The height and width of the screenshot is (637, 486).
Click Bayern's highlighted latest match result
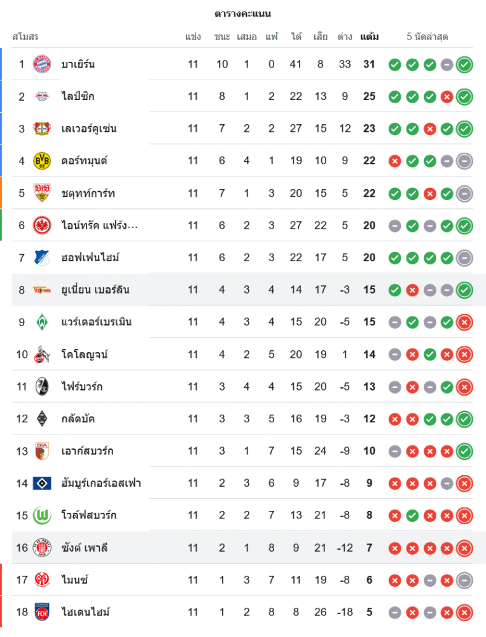click(464, 64)
